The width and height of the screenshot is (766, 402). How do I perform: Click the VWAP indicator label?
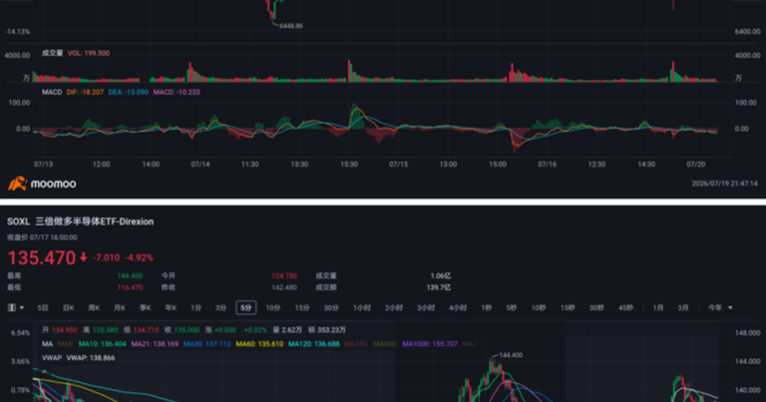tap(52, 358)
